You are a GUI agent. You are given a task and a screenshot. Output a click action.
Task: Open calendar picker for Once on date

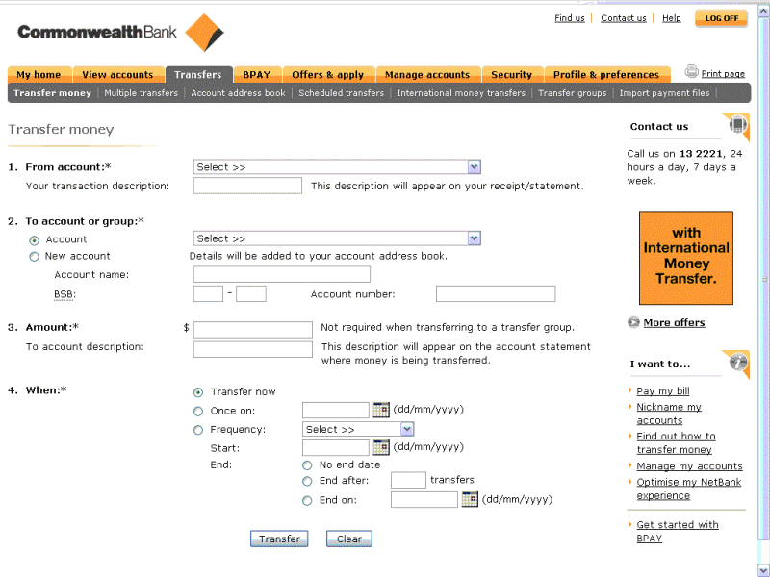pyautogui.click(x=381, y=410)
